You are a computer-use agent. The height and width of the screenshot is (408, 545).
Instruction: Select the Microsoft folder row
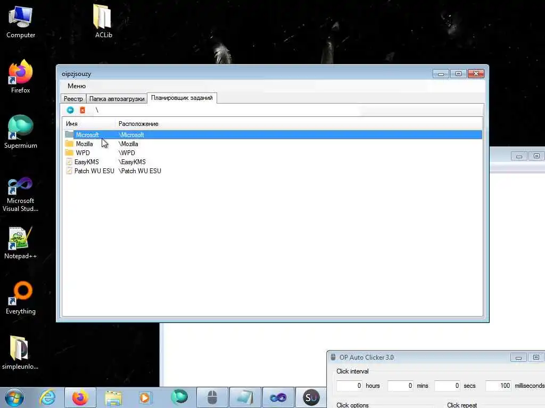click(273, 134)
